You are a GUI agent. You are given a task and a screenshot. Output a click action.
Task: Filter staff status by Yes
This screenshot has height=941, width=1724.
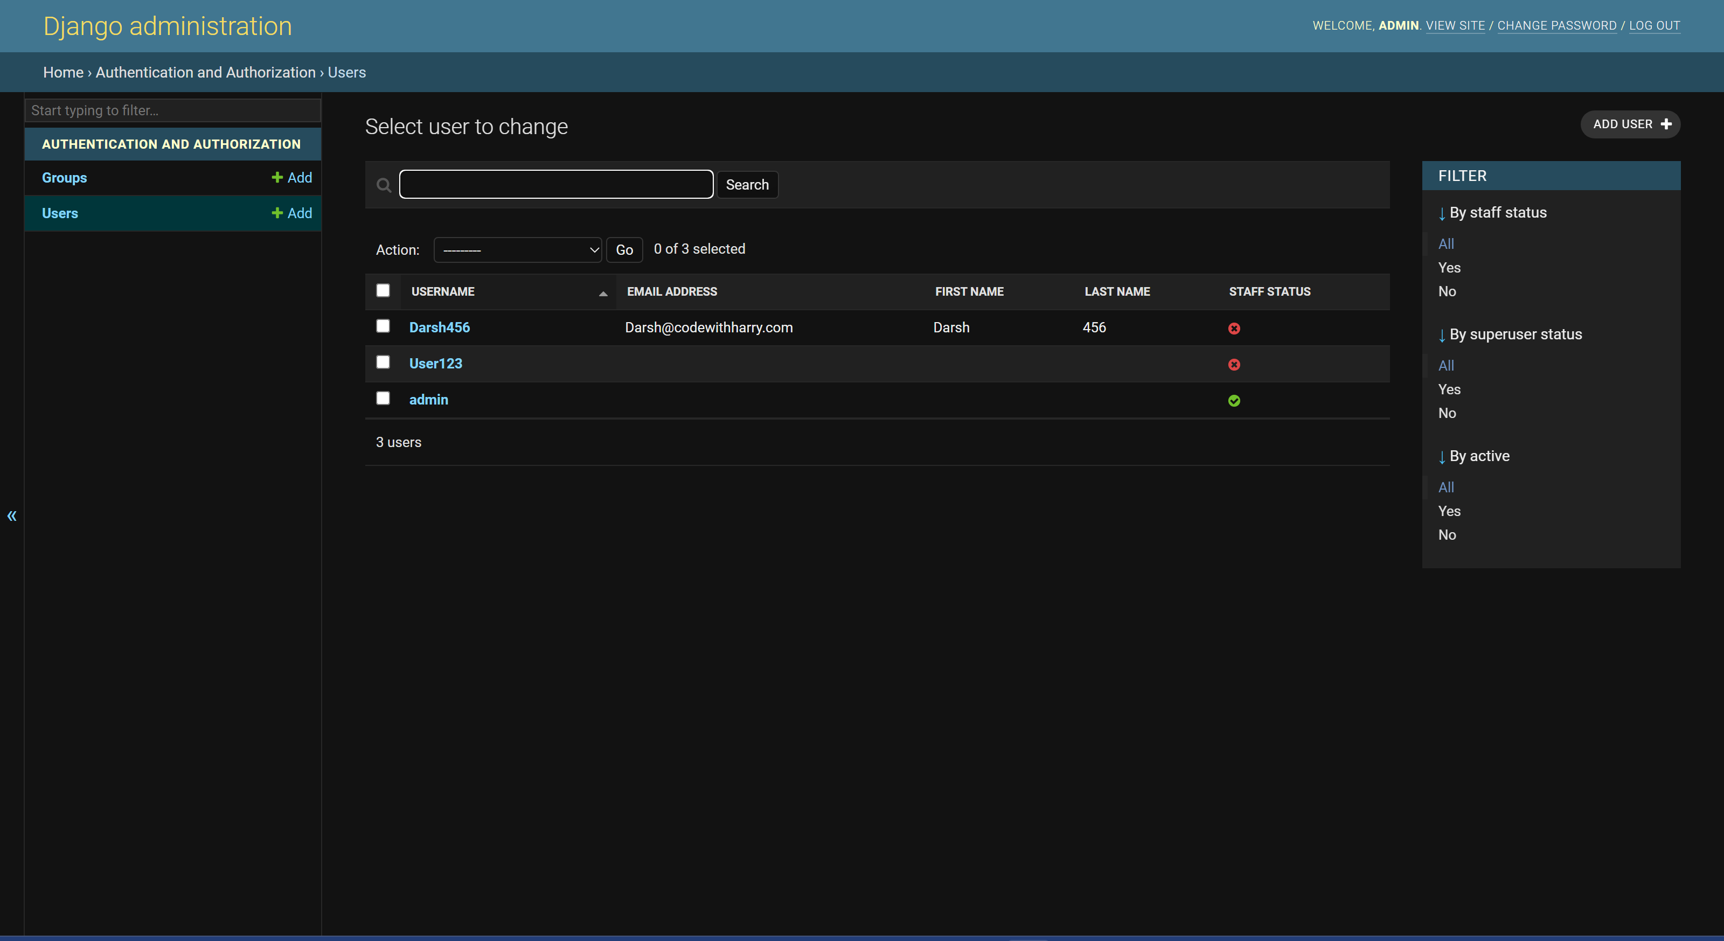[1449, 268]
